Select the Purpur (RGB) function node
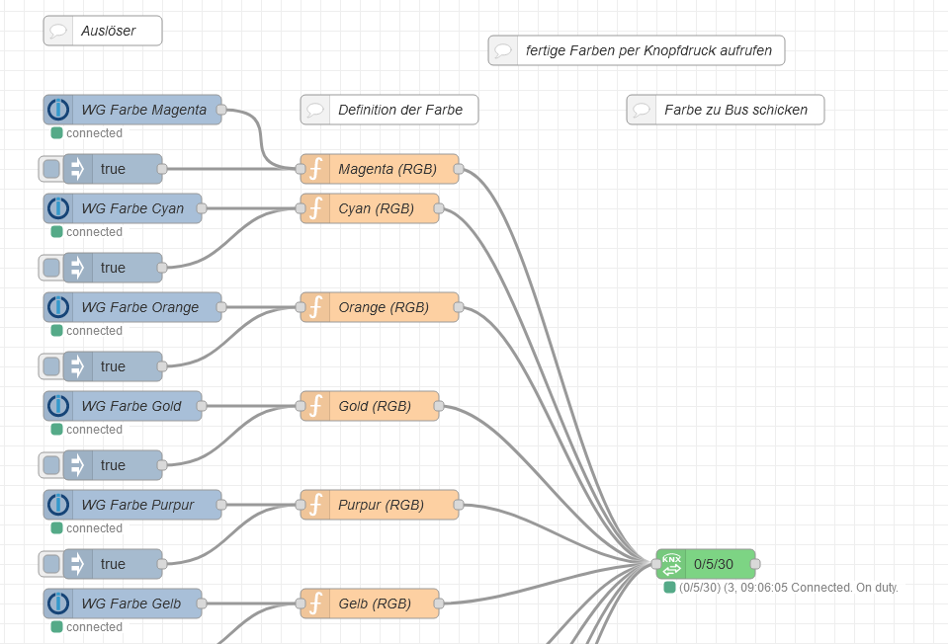The image size is (948, 644). pyautogui.click(x=387, y=505)
